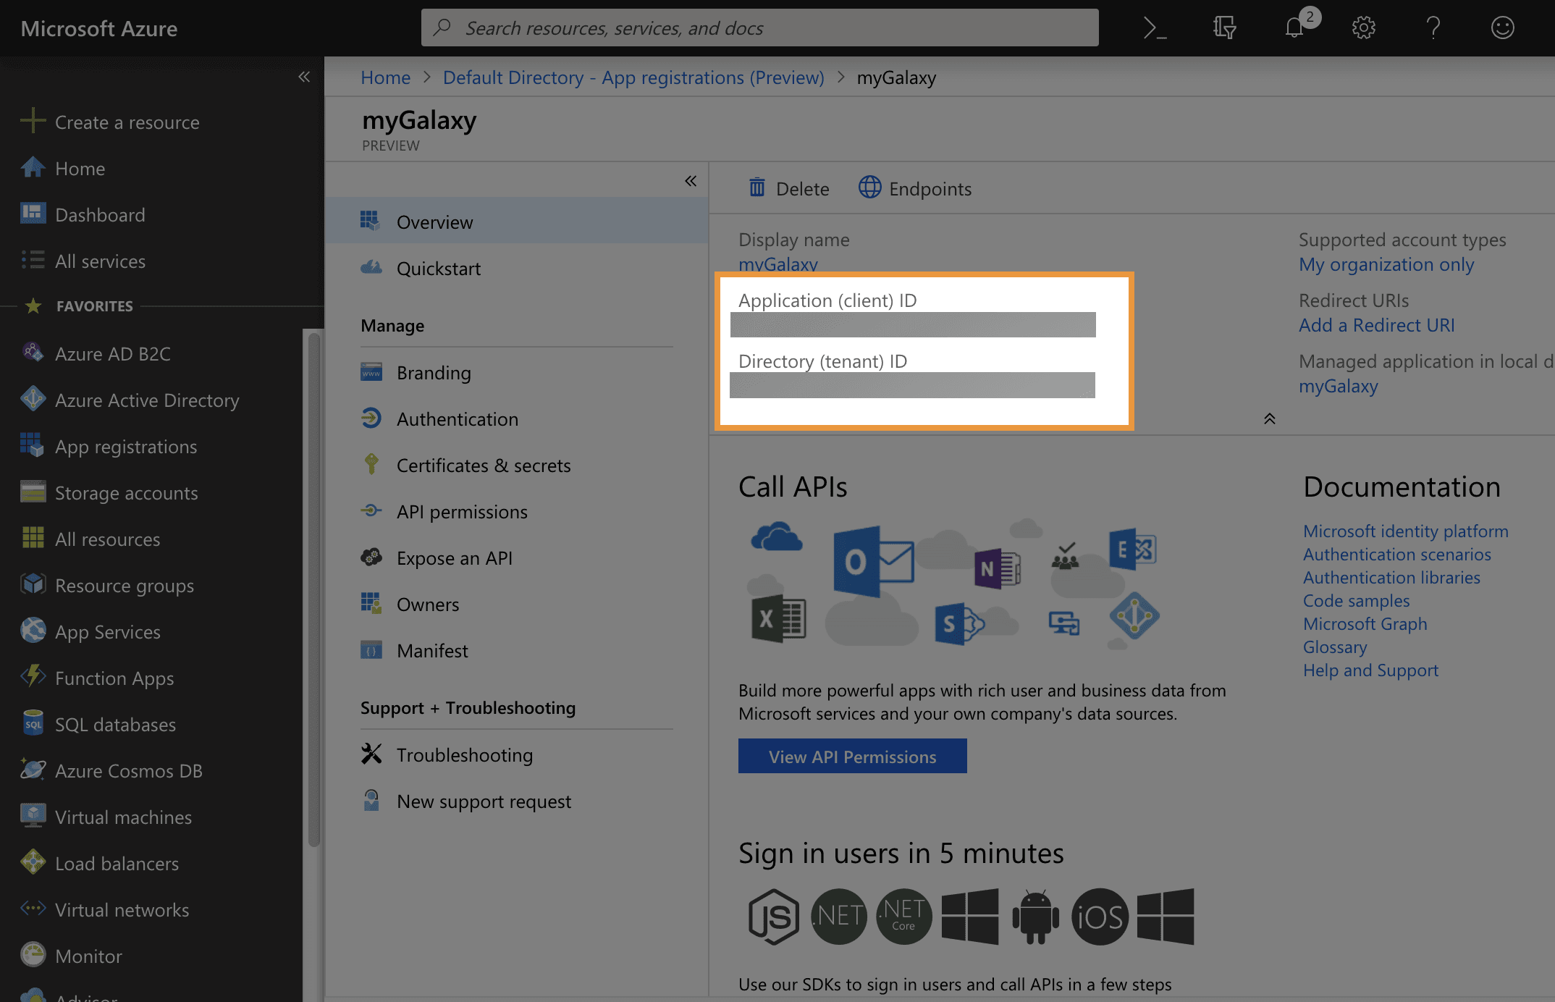Screen dimensions: 1555x1002
Task: Collapse the essentials section with double chevron
Action: click(1269, 419)
